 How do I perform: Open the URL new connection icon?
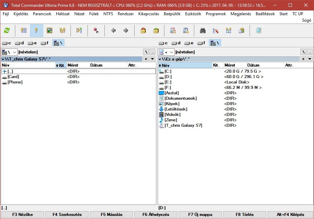click(186, 30)
